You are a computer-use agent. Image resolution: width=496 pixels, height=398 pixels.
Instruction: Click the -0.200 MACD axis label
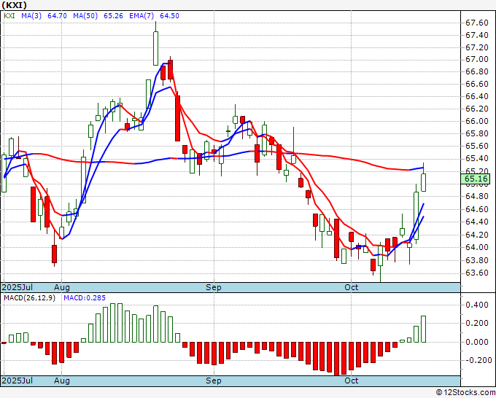click(x=477, y=360)
